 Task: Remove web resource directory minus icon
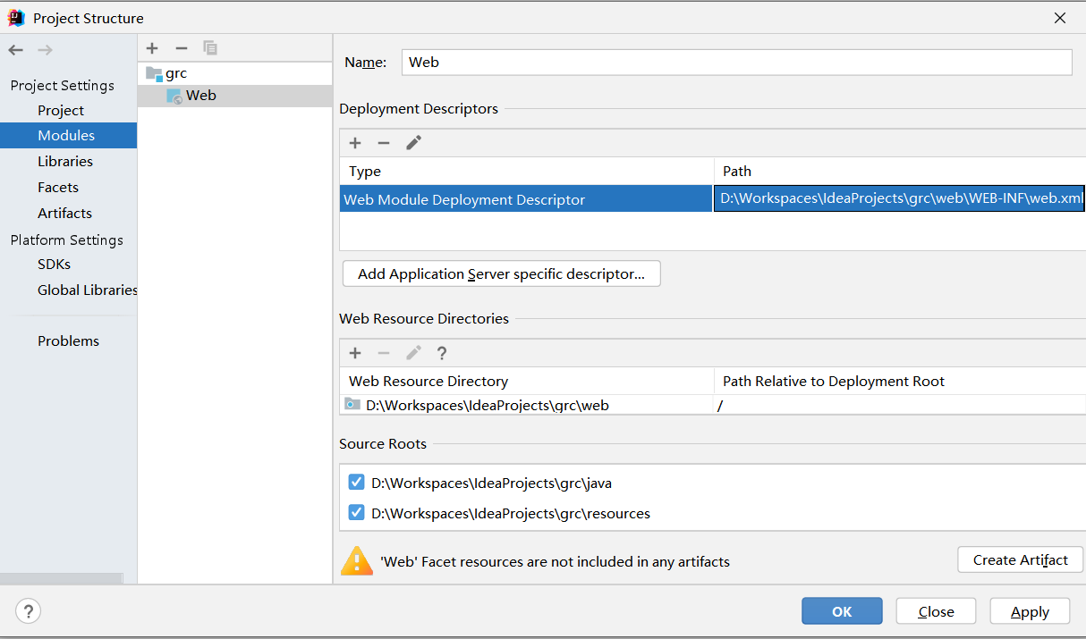384,353
